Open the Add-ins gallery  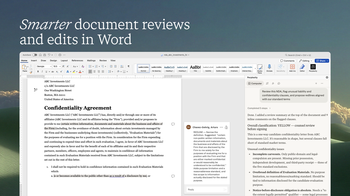292,68
